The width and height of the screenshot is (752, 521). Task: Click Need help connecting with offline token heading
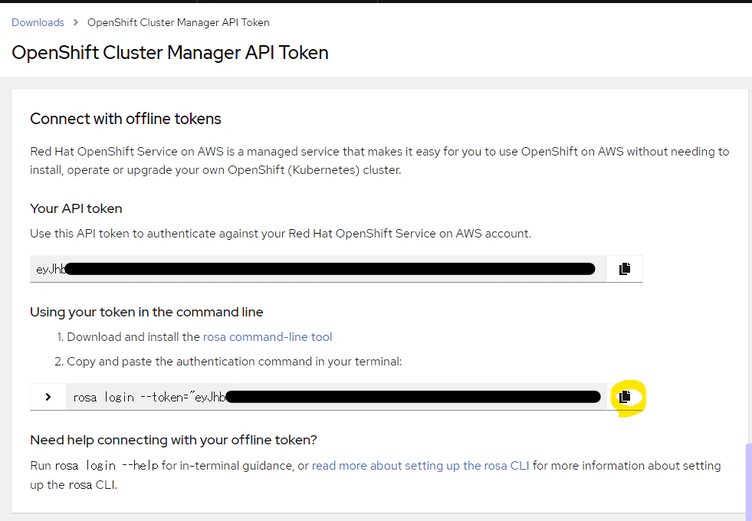[x=173, y=440]
